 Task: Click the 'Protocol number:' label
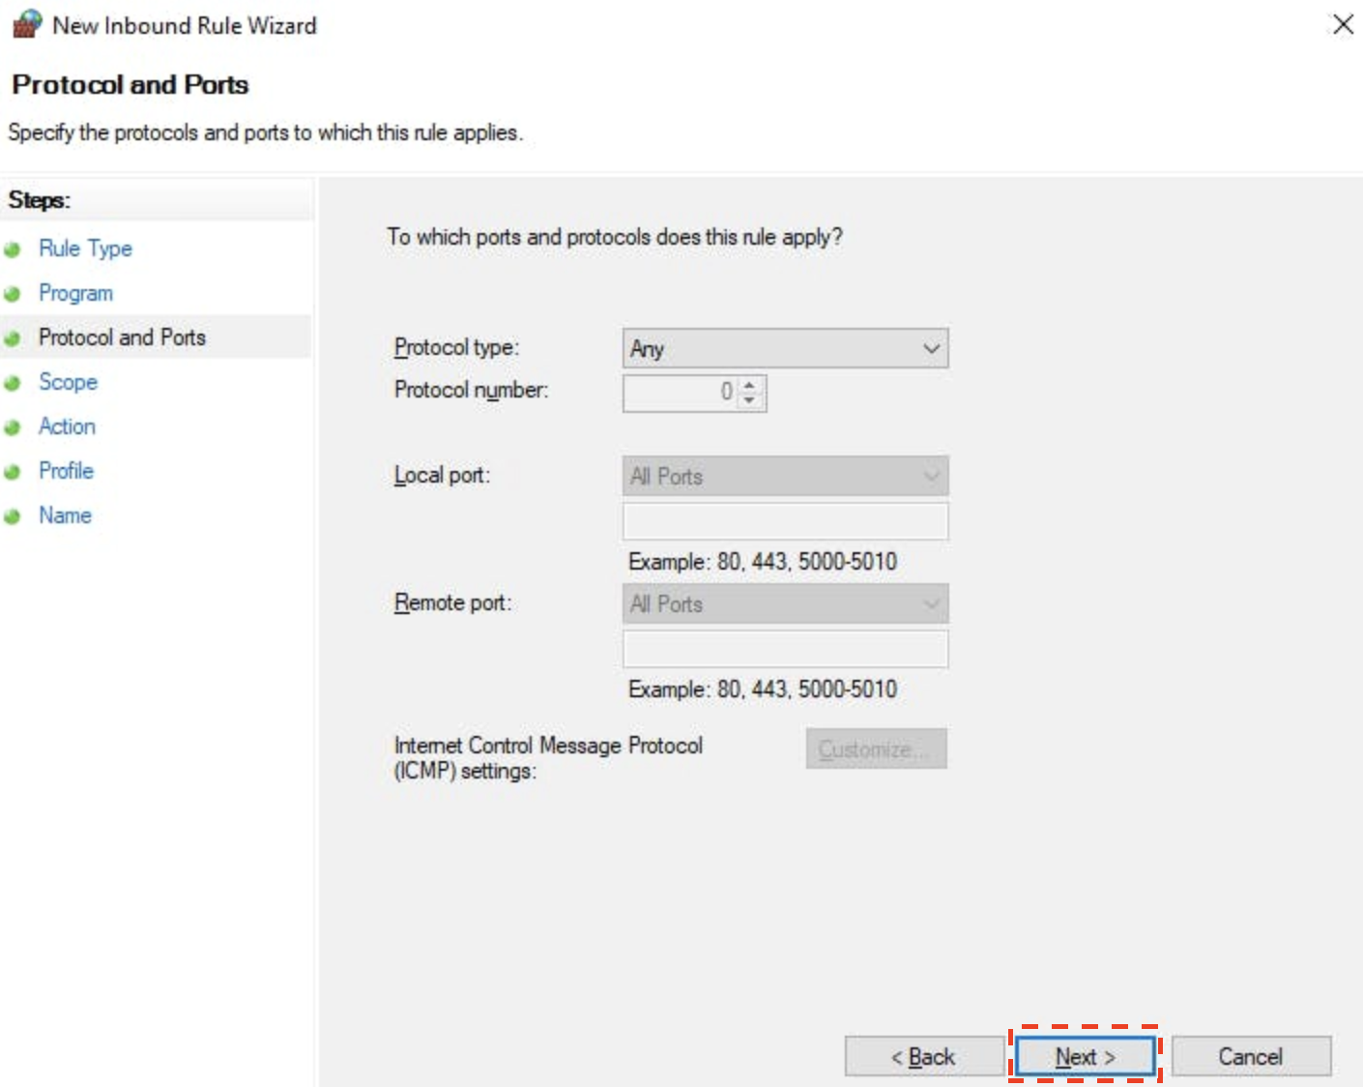point(471,390)
